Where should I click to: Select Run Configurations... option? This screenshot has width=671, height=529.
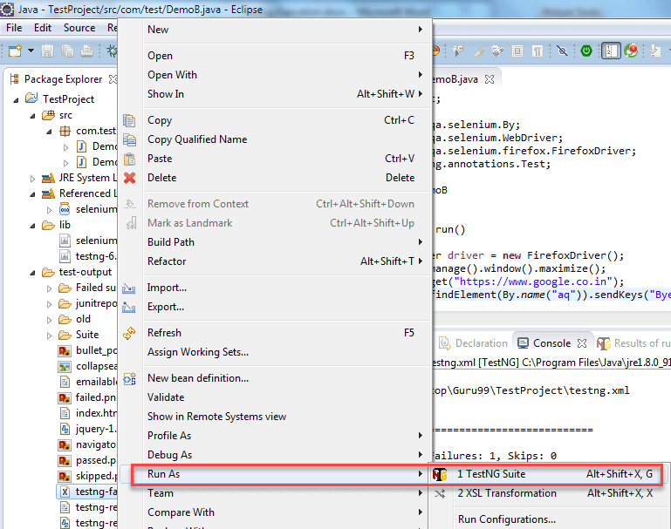click(x=506, y=519)
